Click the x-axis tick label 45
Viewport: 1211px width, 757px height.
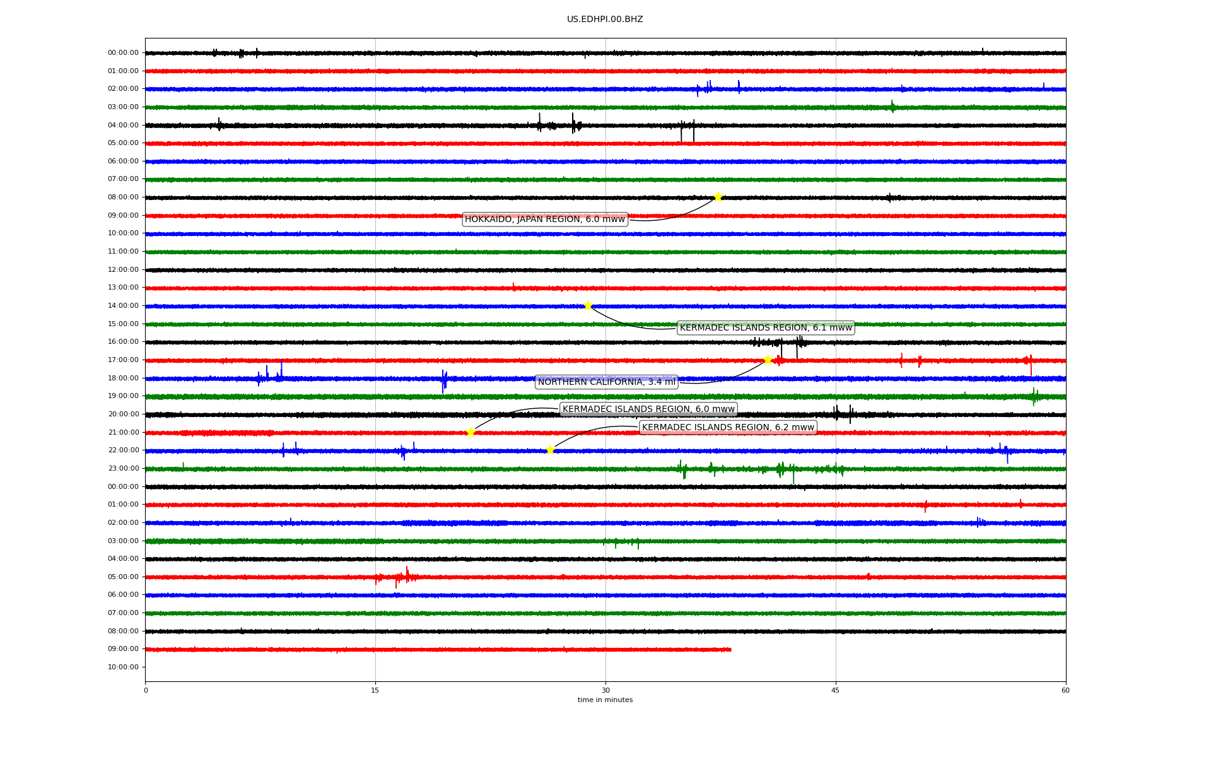pyautogui.click(x=836, y=691)
